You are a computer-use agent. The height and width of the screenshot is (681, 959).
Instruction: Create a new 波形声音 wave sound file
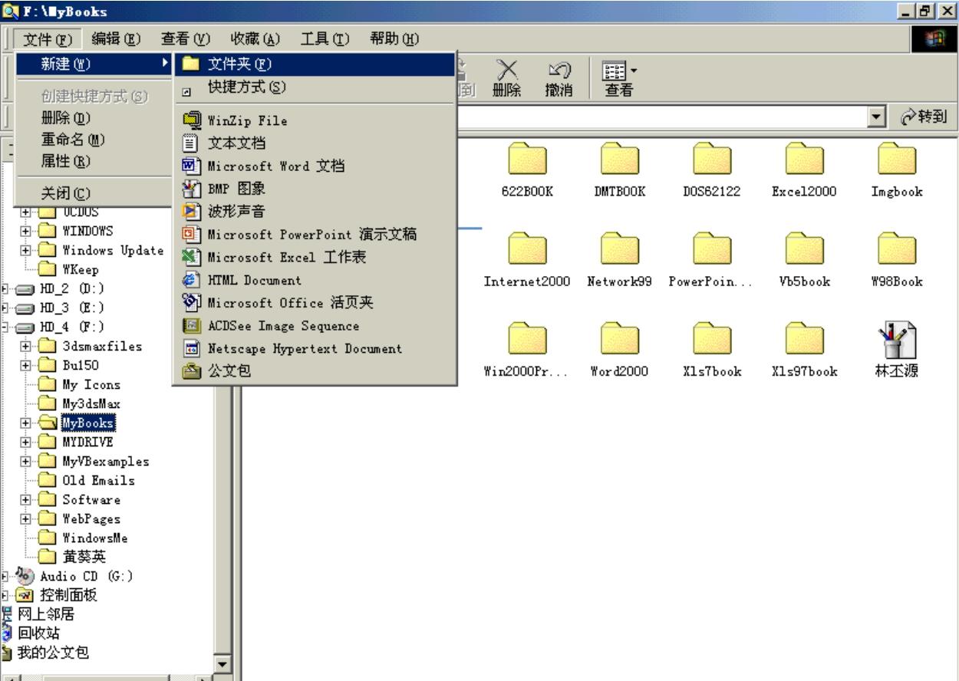tap(315, 212)
